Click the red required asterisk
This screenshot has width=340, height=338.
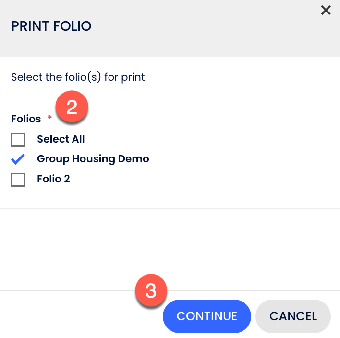[x=49, y=118]
